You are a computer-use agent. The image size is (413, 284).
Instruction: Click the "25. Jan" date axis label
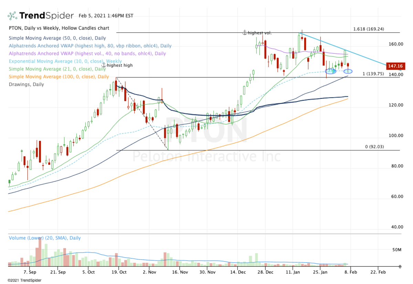coord(320,272)
